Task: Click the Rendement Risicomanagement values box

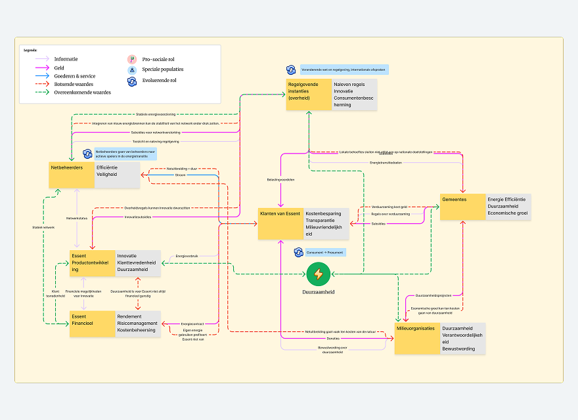Action: pos(138,324)
